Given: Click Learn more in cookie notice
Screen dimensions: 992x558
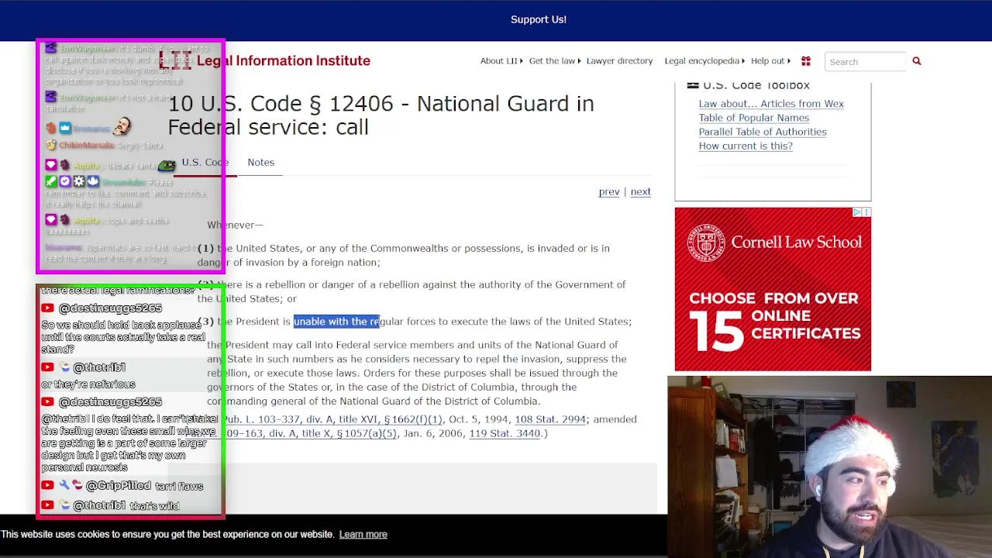Looking at the screenshot, I should coord(363,534).
